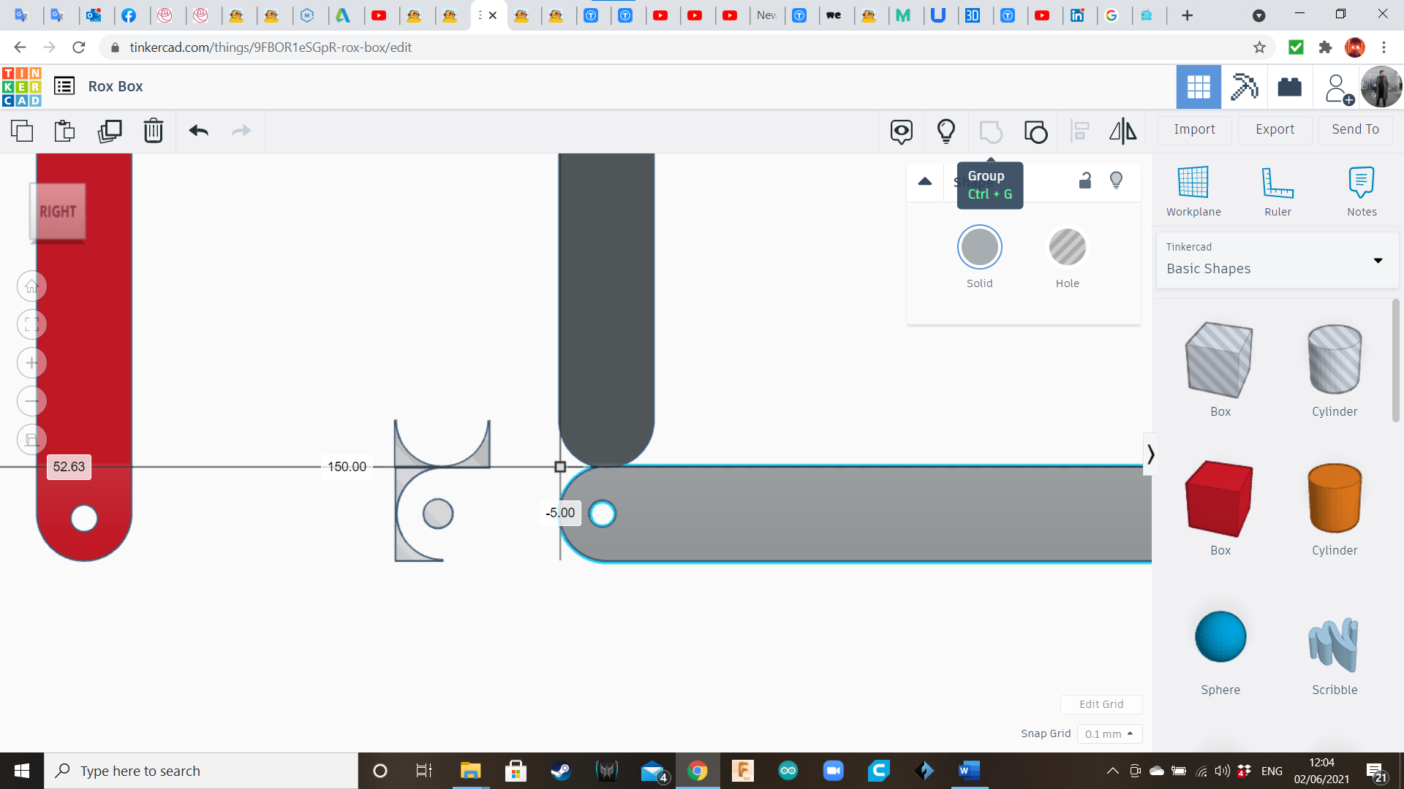
Task: Set shape to Solid
Action: pos(979,248)
